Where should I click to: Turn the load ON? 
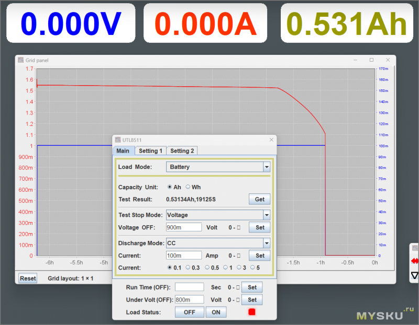216,312
